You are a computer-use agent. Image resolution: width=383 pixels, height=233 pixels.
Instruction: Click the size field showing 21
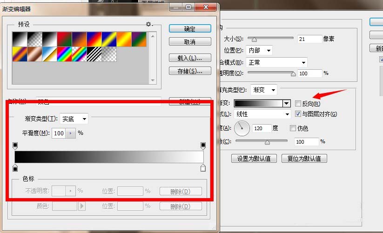click(309, 39)
